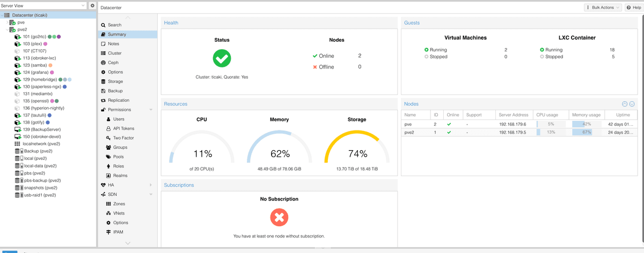Click the VNets network icon
The image size is (644, 253).
coord(109,213)
